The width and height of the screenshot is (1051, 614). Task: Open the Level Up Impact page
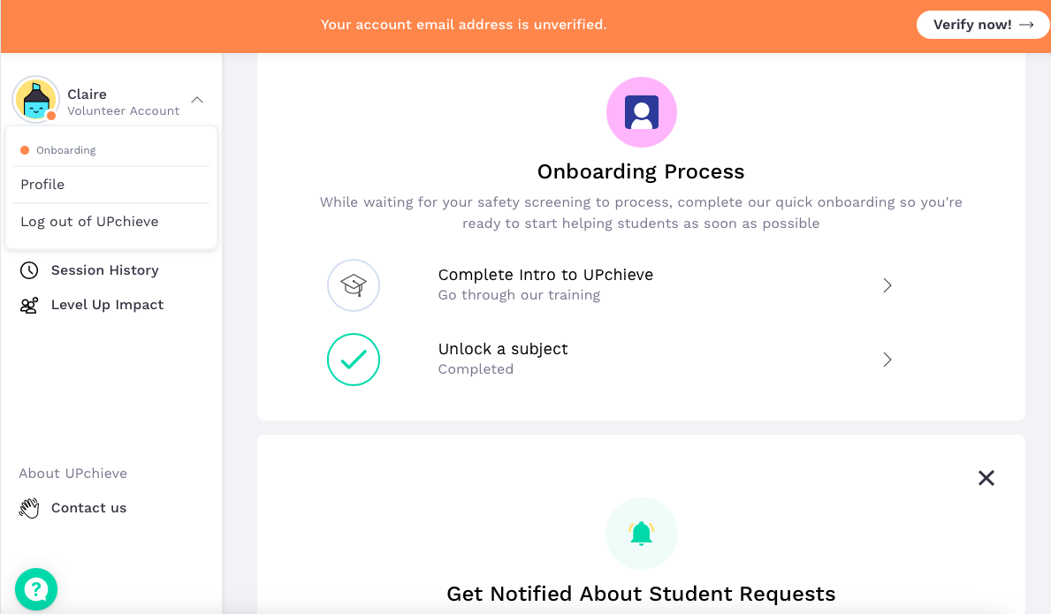tap(107, 305)
